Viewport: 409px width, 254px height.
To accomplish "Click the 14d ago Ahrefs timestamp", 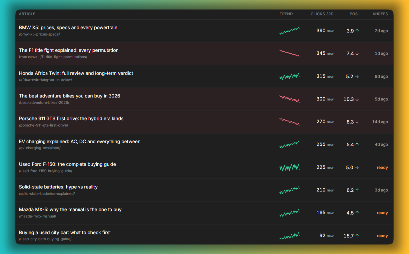I will [x=380, y=122].
